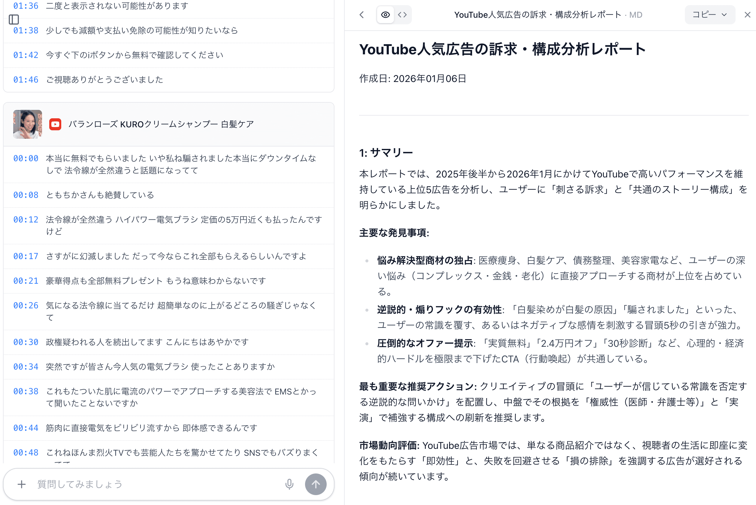Activate microphone voice input icon

[289, 484]
